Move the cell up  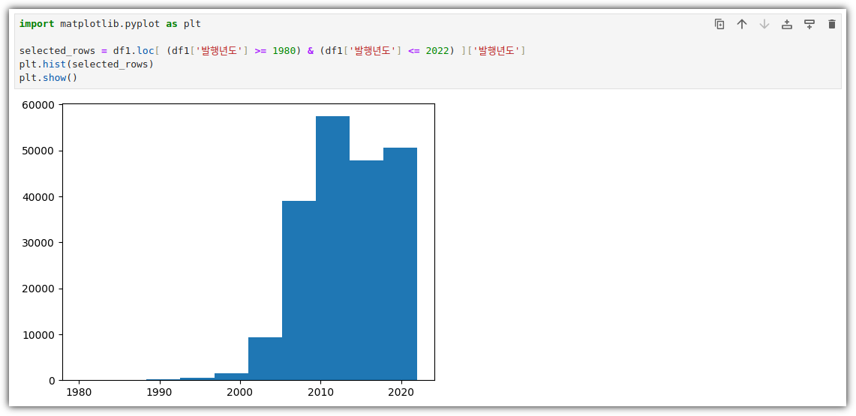click(742, 24)
